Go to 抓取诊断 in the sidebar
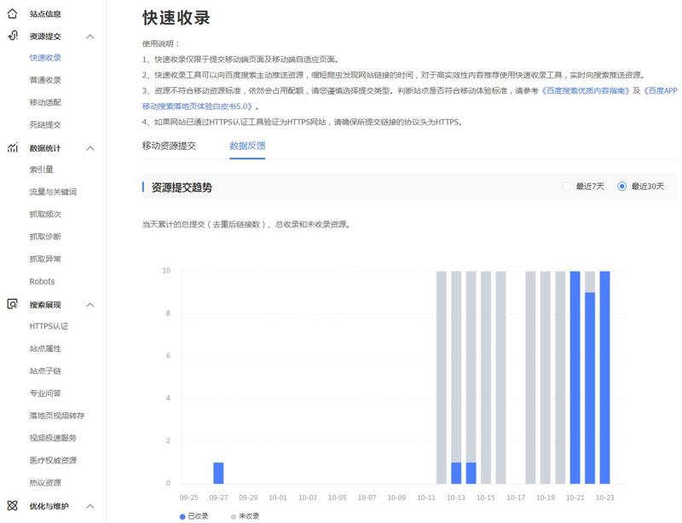This screenshot has width=682, height=523. click(45, 237)
